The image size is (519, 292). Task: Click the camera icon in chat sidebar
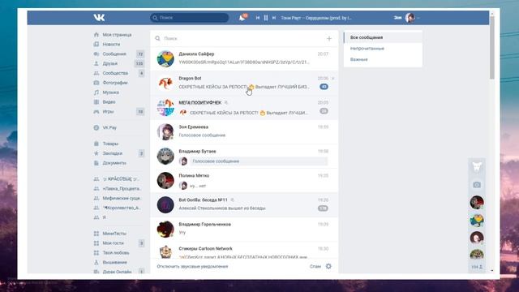(x=477, y=185)
